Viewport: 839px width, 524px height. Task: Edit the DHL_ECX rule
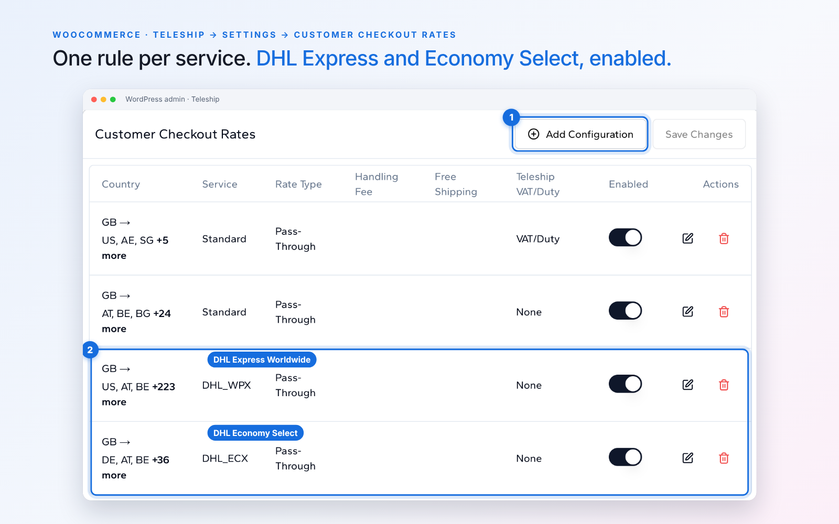(x=688, y=458)
